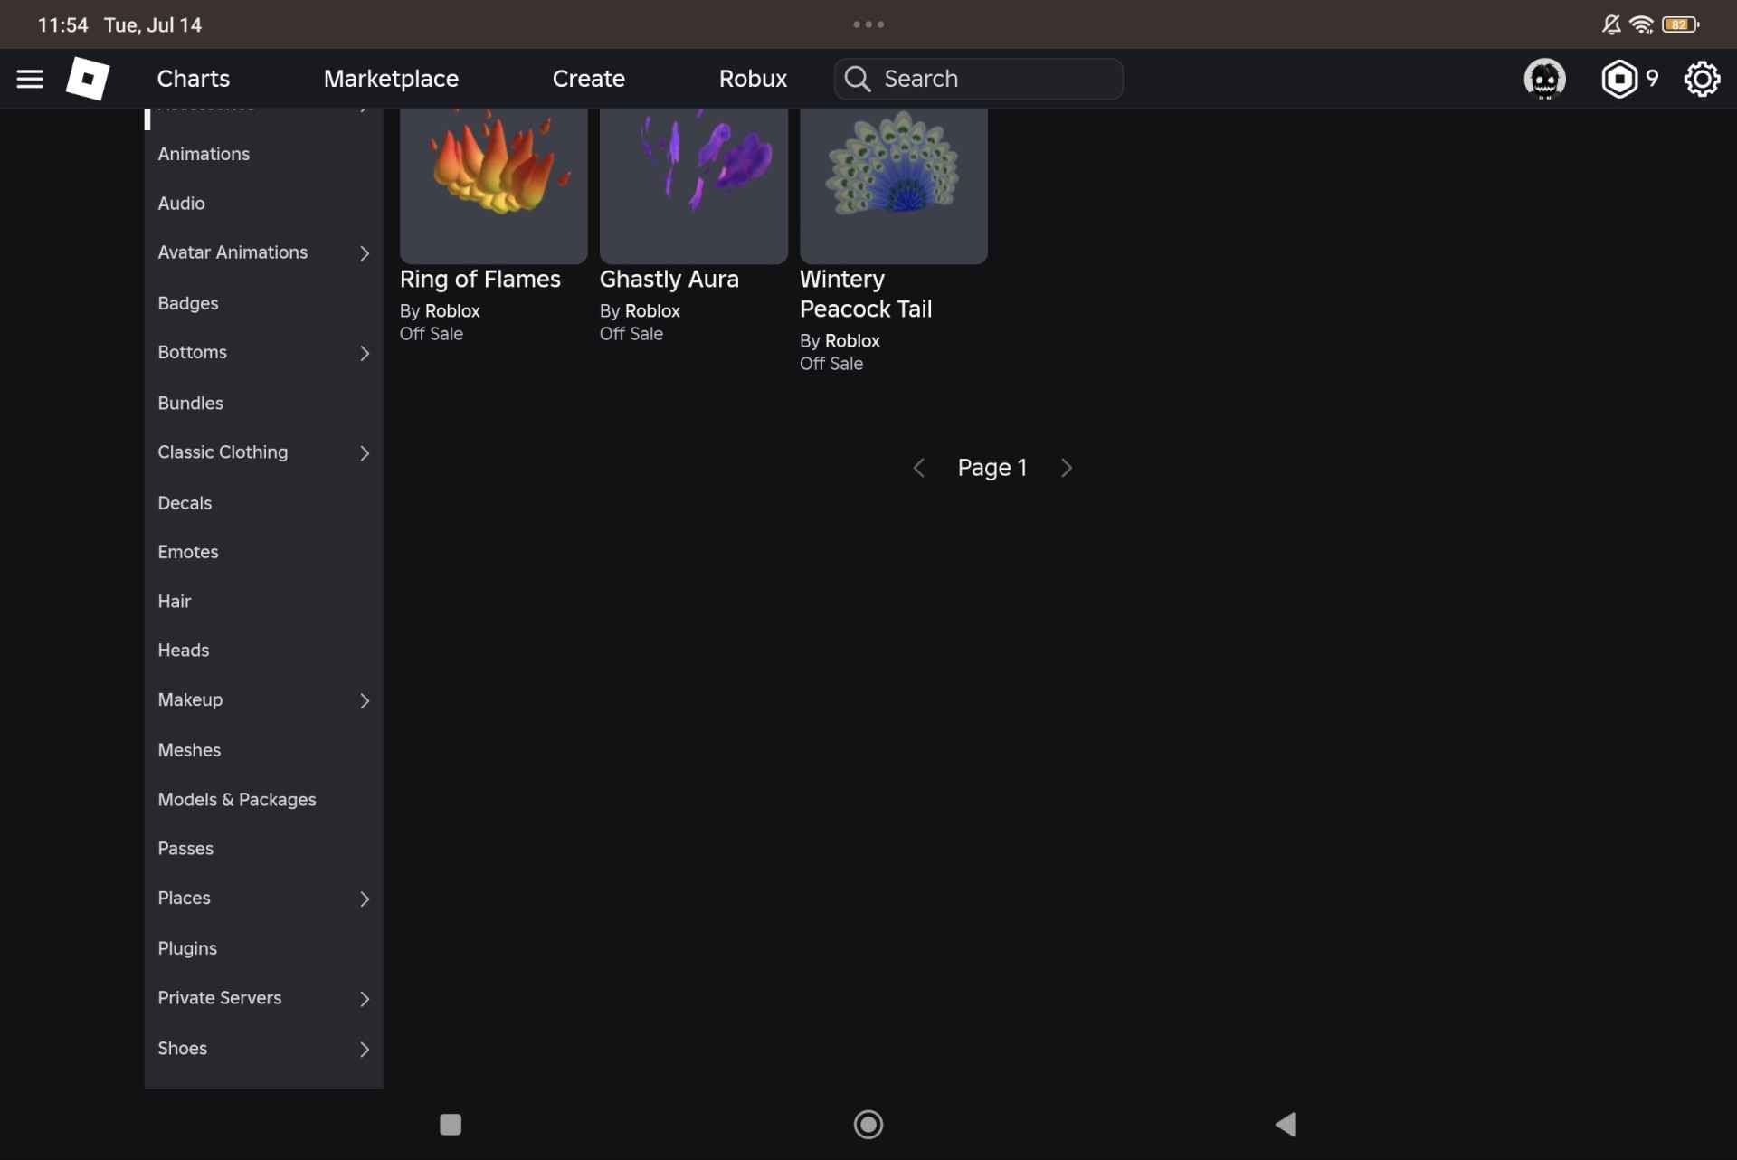Image resolution: width=1737 pixels, height=1160 pixels.
Task: Tap the muted notifications bell icon
Action: click(1611, 24)
